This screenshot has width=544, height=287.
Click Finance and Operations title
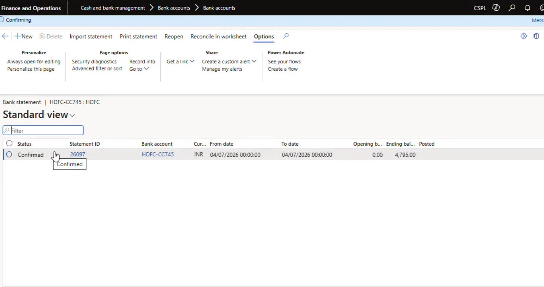coord(31,8)
